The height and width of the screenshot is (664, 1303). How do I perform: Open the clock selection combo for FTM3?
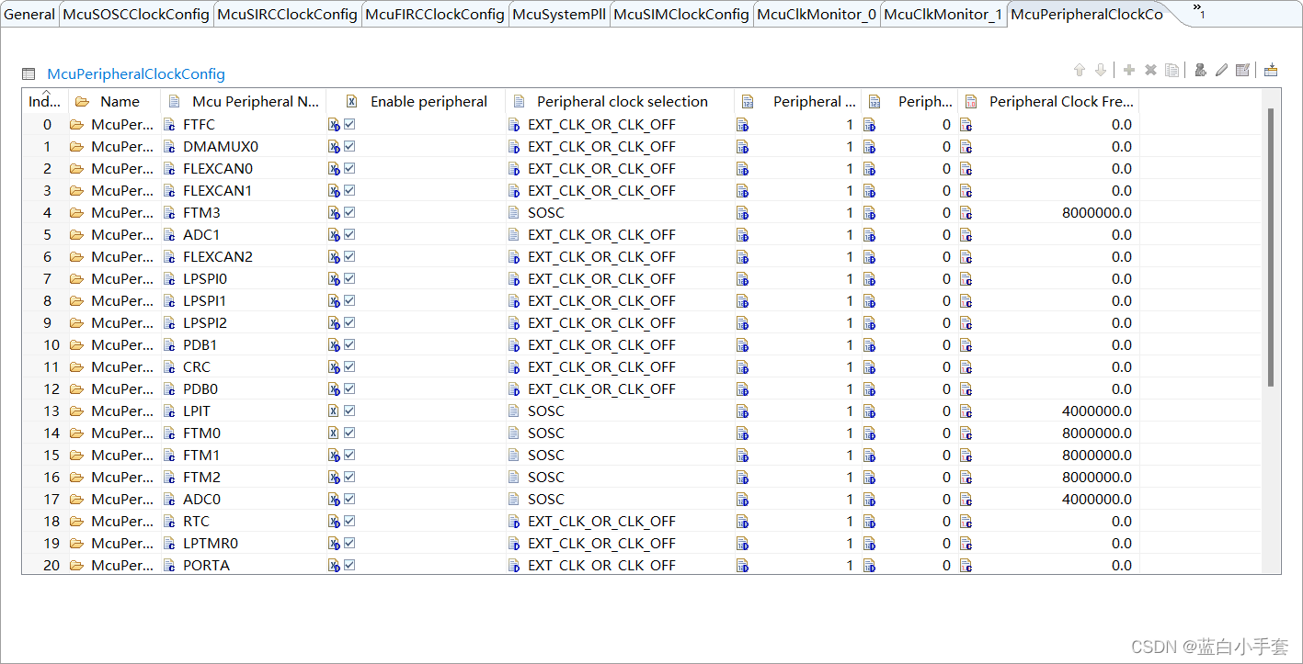(620, 213)
